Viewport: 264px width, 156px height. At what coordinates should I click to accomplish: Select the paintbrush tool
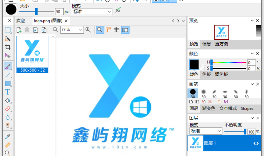tap(8, 66)
